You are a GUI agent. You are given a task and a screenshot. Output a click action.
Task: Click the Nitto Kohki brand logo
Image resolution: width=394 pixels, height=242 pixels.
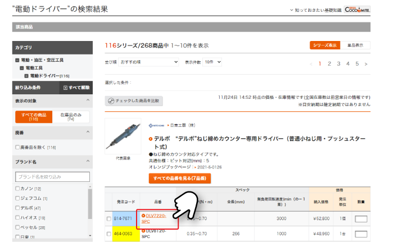[156, 125]
